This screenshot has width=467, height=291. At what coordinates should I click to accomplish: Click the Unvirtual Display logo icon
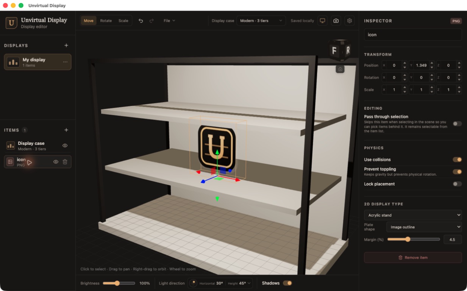[x=11, y=23]
